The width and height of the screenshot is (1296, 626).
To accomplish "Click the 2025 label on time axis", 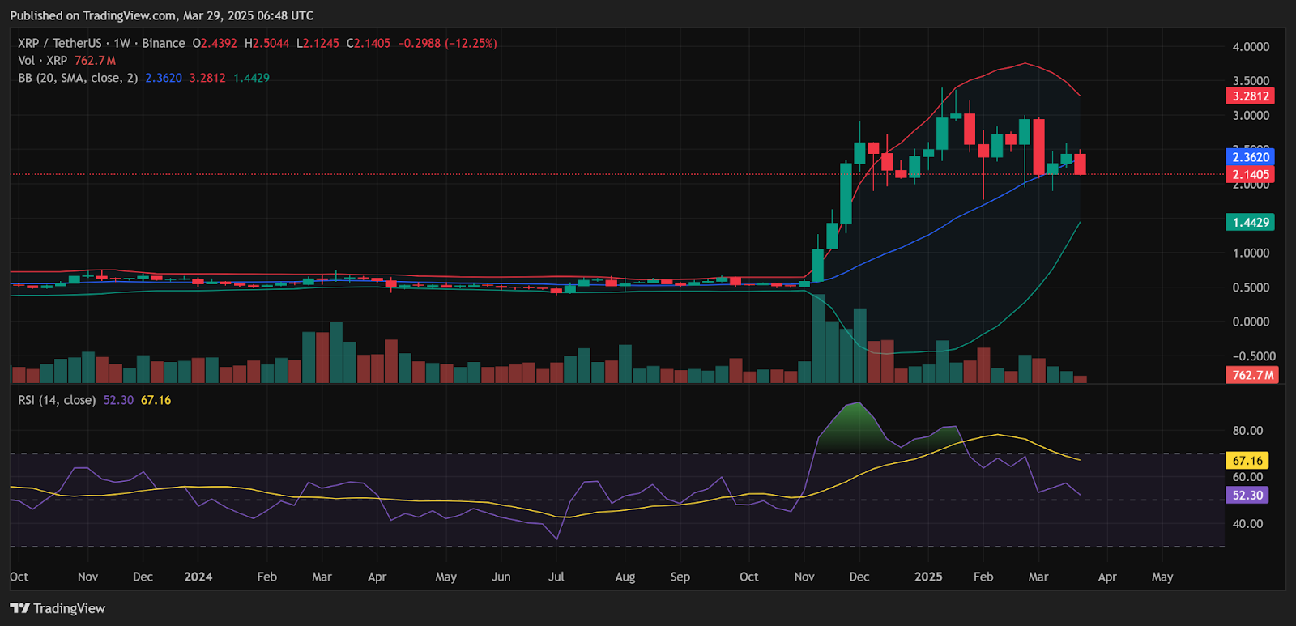I will point(928,577).
